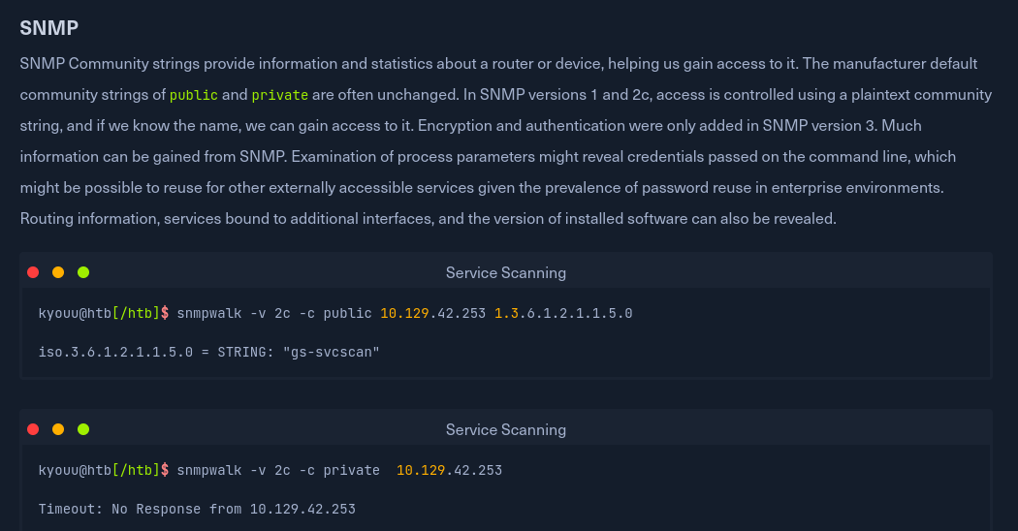Click the iso.3.6.1.2.1.1.5.0 output line
Image resolution: width=1018 pixels, height=531 pixels.
point(208,352)
